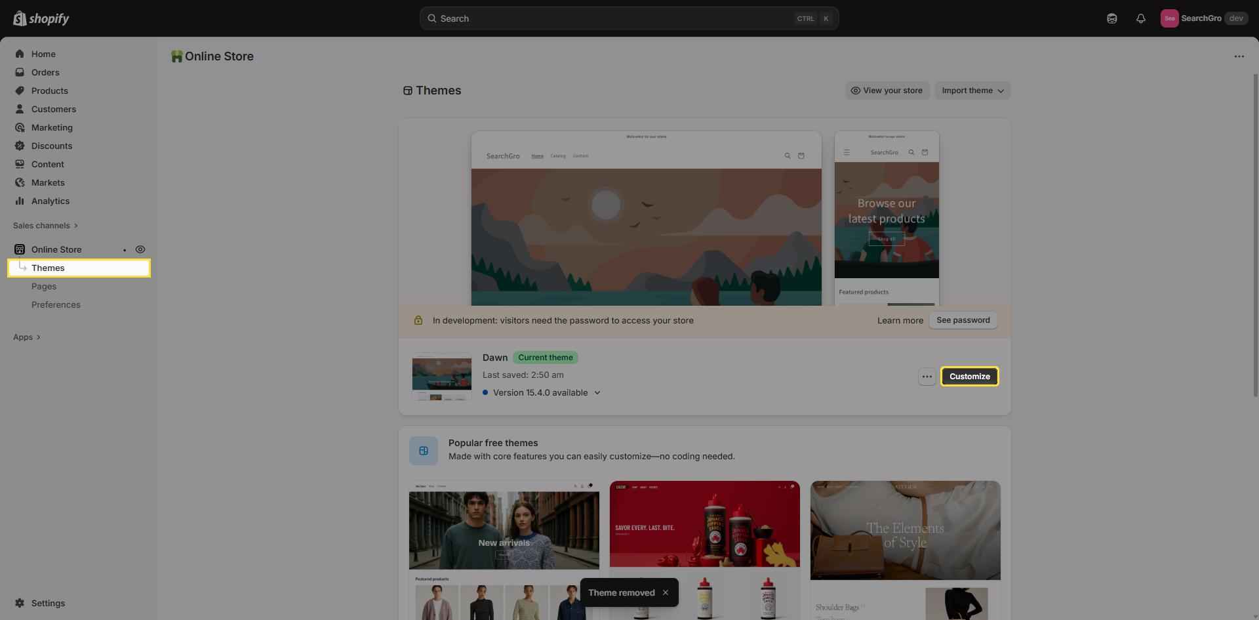Click the Learn more link
Viewport: 1259px width, 620px height.
click(900, 321)
